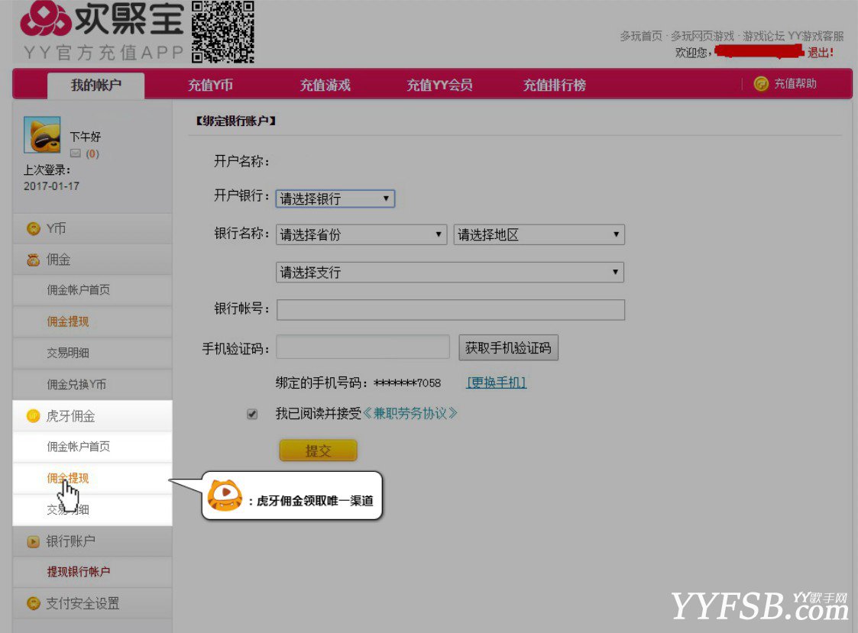
Task: Click the yellow 提交 button
Action: 318,451
